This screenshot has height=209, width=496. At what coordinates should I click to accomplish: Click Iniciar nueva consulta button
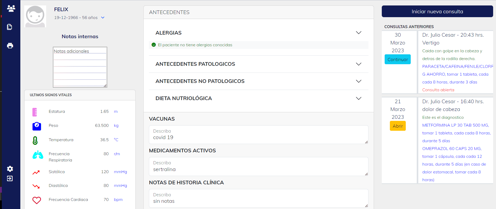tap(437, 11)
